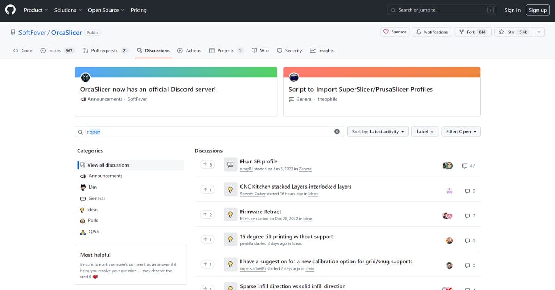Click the Firmware Retract lightbulb icon
This screenshot has width=555, height=290.
pos(230,215)
